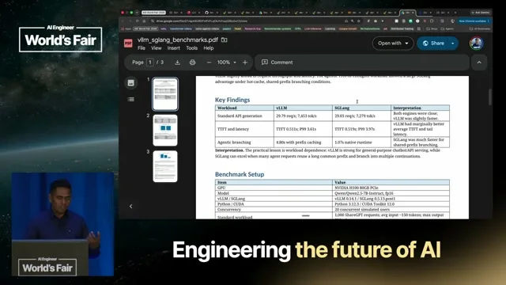Click the vllm_sglang_benchmarks.pdf file name
This screenshot has width=506, height=285.
click(177, 40)
